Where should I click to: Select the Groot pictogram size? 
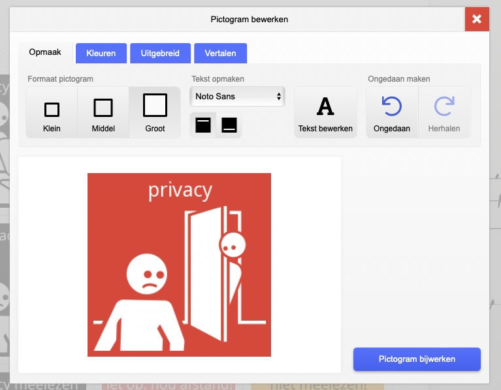point(155,112)
